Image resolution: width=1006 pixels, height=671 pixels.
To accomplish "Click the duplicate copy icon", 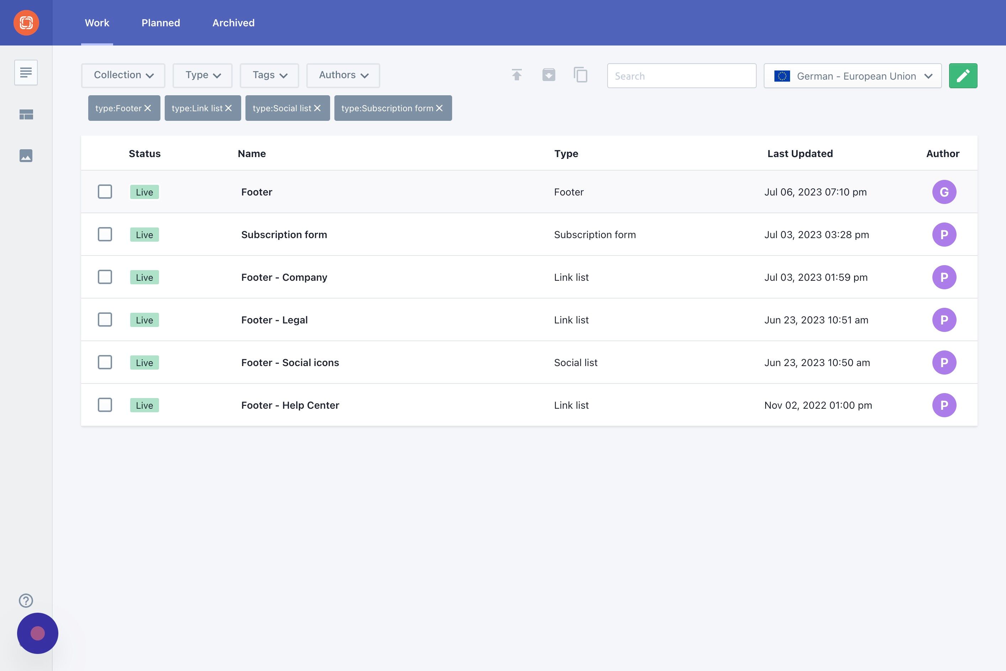I will click(x=581, y=75).
